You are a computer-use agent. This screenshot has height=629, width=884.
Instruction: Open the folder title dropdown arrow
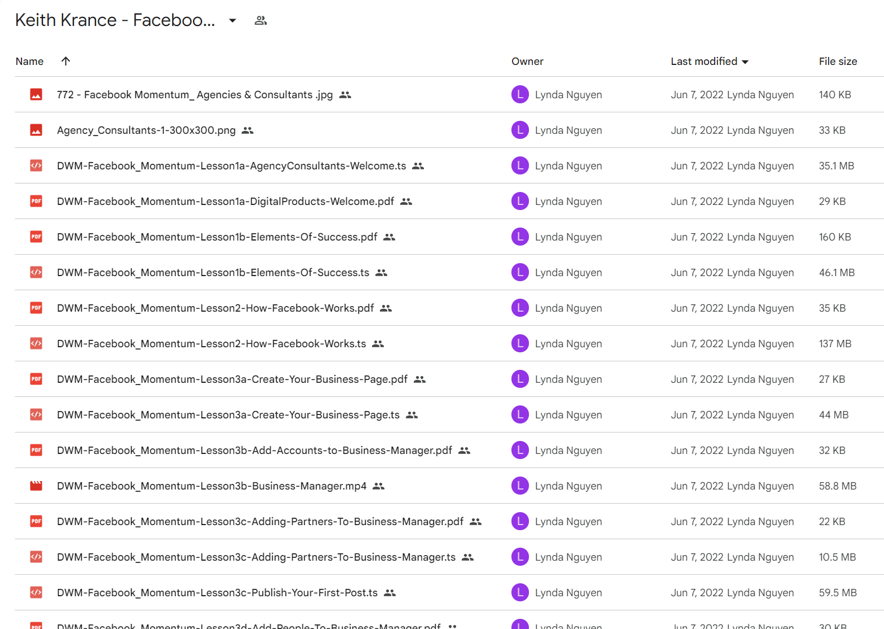[x=233, y=20]
